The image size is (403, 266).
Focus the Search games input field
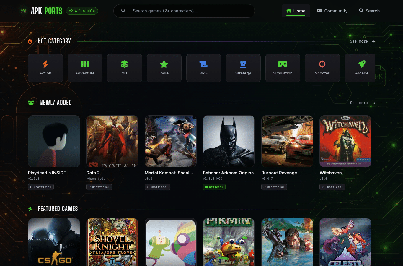(184, 11)
